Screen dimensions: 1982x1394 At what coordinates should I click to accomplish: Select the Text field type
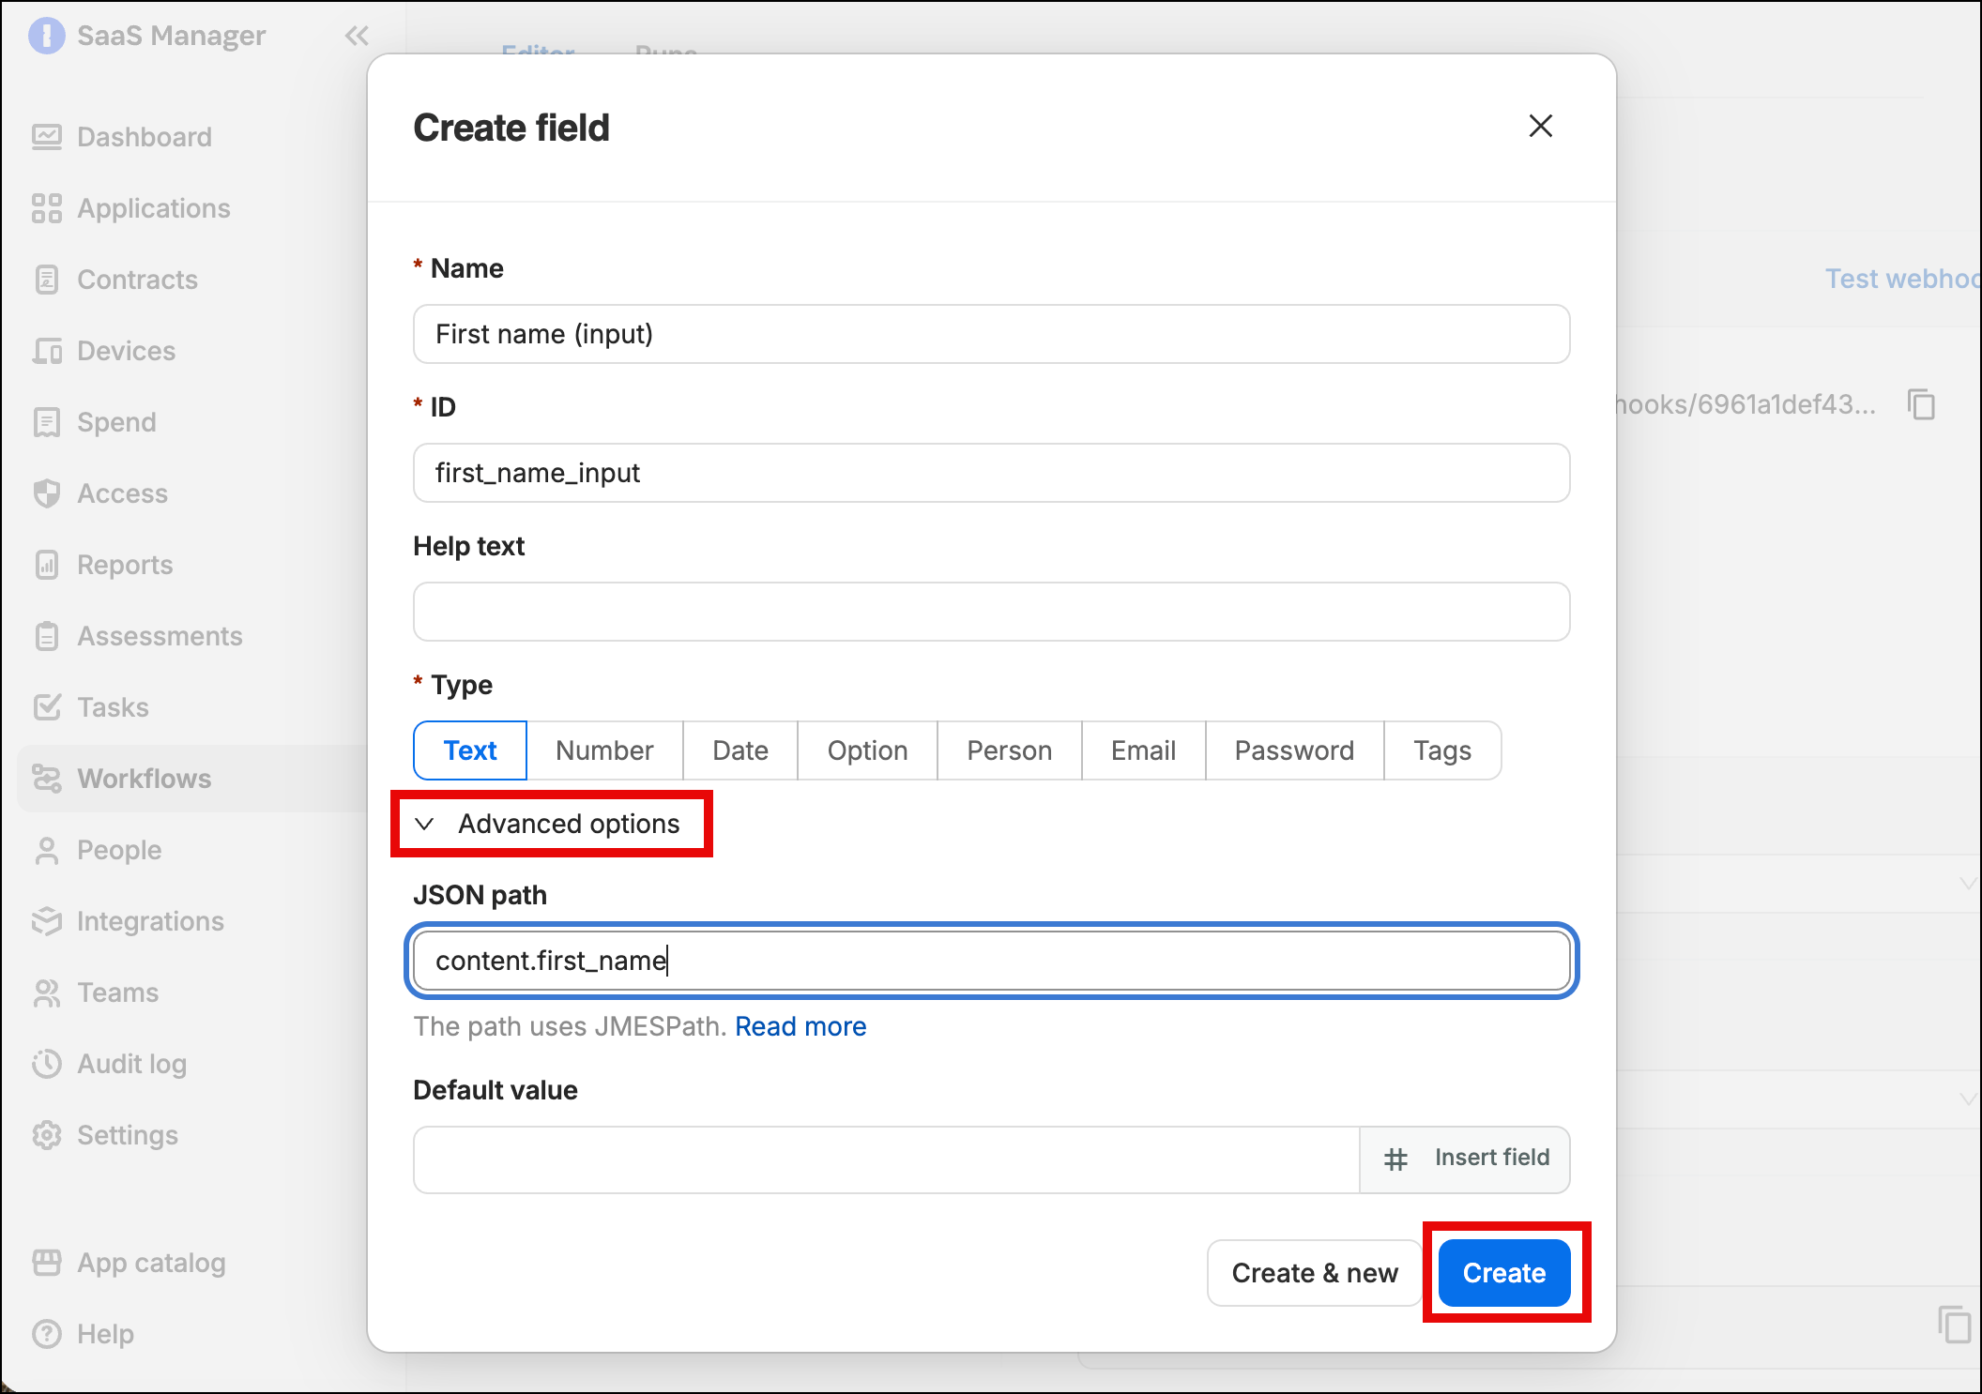pyautogui.click(x=470, y=750)
